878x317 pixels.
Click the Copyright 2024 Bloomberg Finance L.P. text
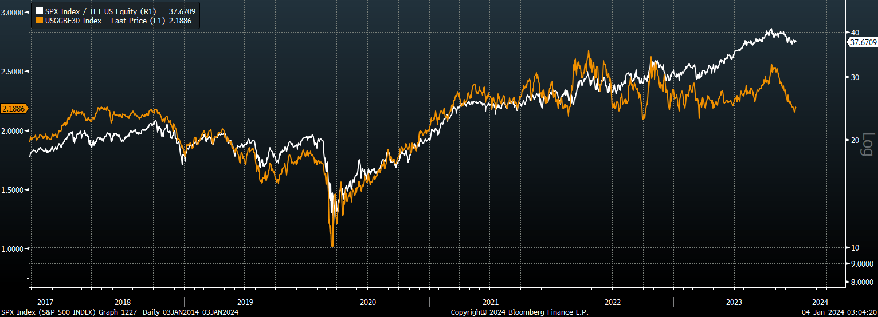[519, 312]
